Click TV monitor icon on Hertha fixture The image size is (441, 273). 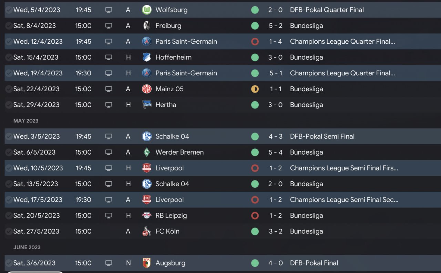coord(109,105)
